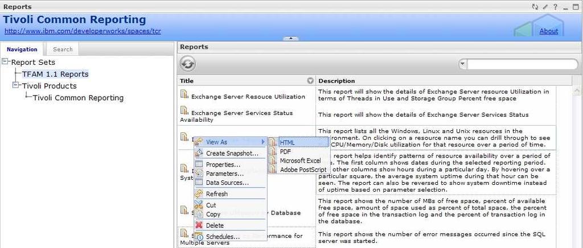Click the Parameters menu icon
This screenshot has width=583, height=248.
point(199,173)
